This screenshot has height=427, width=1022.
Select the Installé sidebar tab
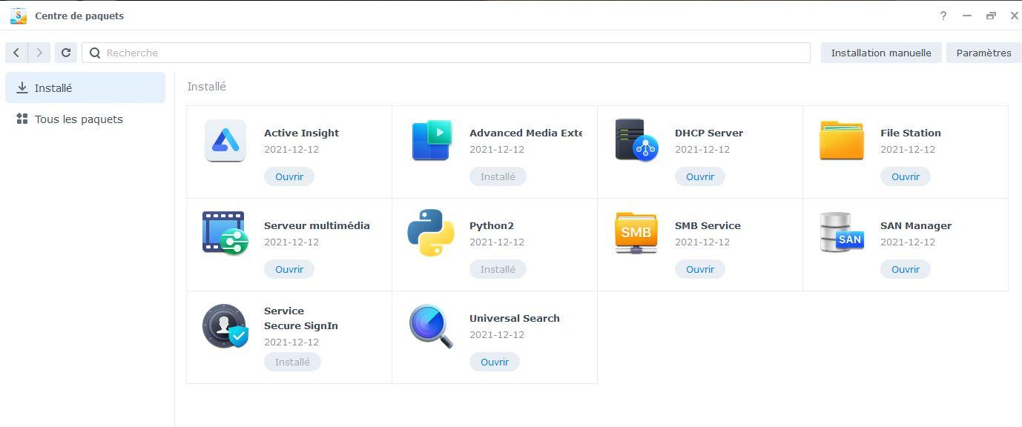tap(85, 87)
